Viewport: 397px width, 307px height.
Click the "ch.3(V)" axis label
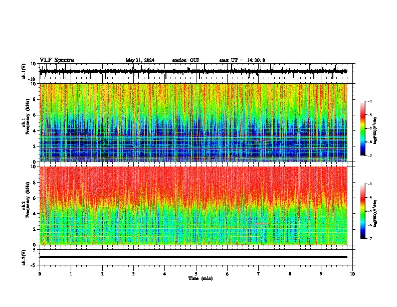tap(24, 257)
